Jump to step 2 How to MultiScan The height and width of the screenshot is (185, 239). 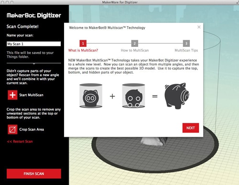click(135, 44)
